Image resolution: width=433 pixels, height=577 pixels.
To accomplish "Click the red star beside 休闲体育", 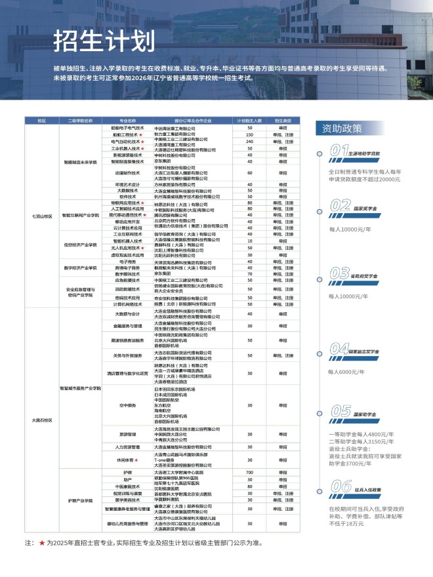I will (136, 460).
